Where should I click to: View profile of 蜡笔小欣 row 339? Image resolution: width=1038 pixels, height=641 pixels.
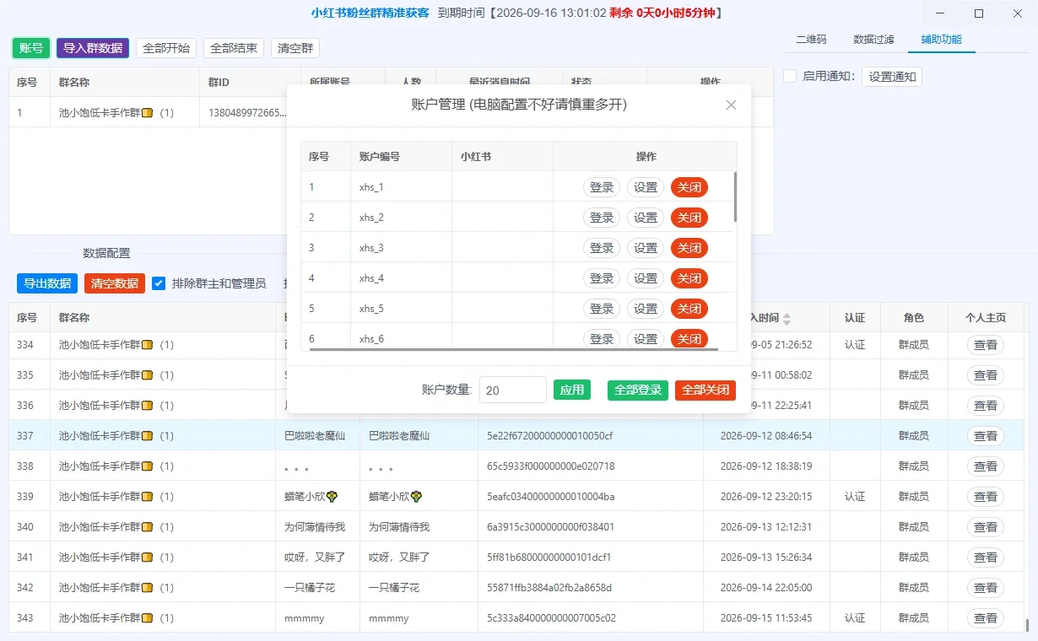986,497
